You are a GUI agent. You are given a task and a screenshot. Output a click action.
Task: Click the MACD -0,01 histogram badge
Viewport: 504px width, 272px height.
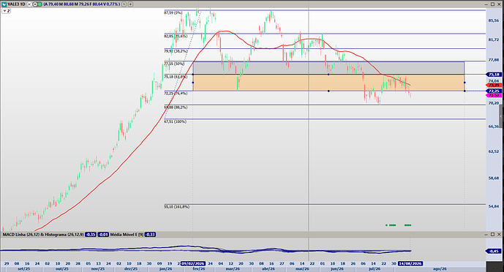(103, 235)
